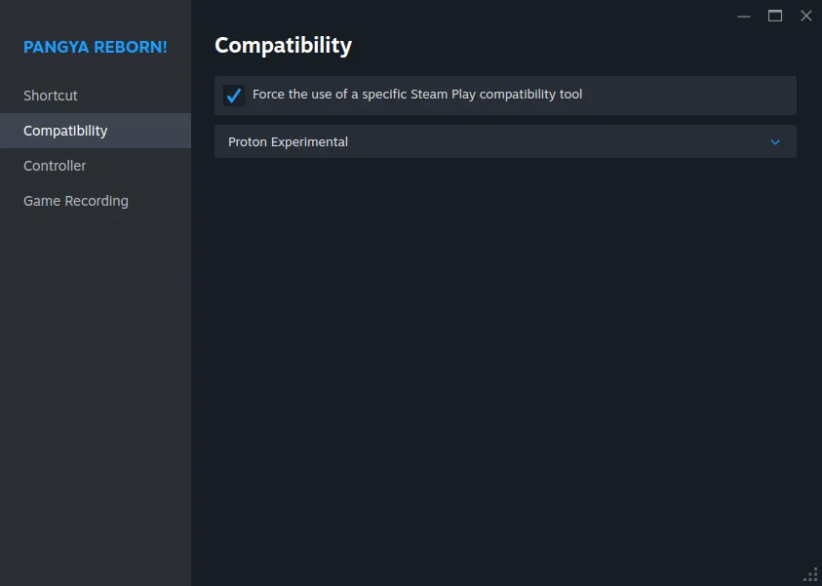Click the Force the use of a specific Steam Play compatibility tool label
The image size is (822, 586).
click(x=417, y=95)
